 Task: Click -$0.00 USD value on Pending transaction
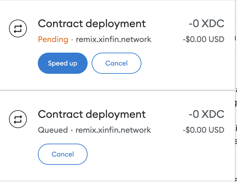point(203,39)
